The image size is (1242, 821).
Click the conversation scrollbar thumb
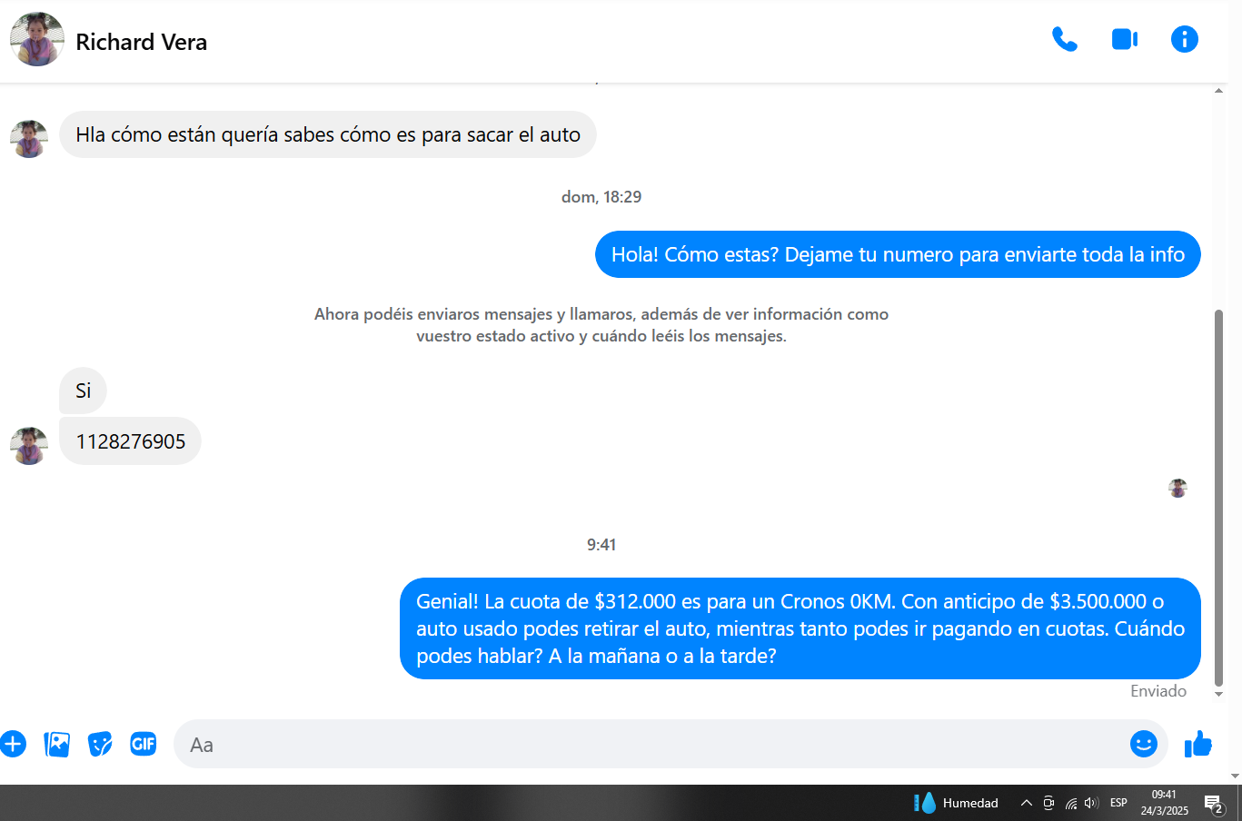click(x=1219, y=498)
